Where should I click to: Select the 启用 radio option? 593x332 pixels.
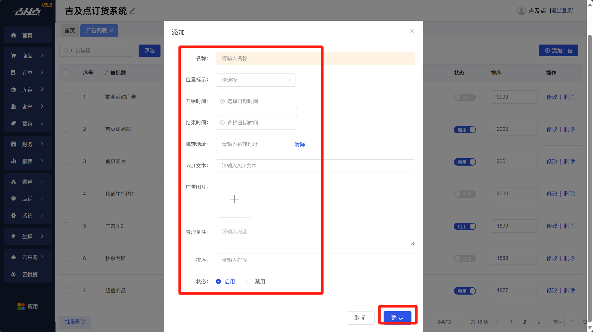218,281
